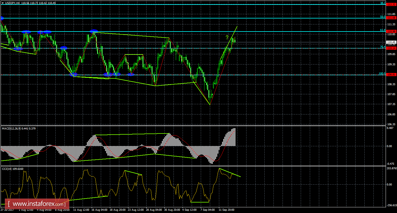
Task: Click the 38.2 Fibonacci level label
Action: 383,3
